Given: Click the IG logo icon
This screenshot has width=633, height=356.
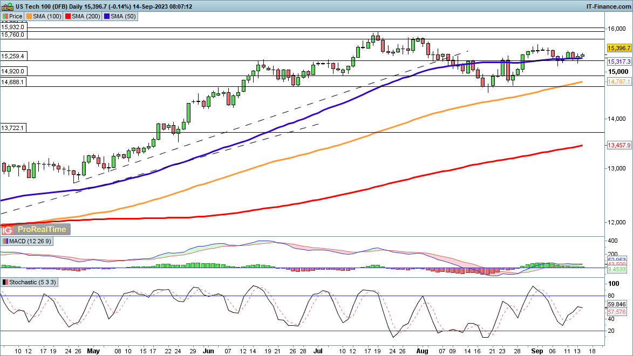Looking at the screenshot, I should [6, 230].
